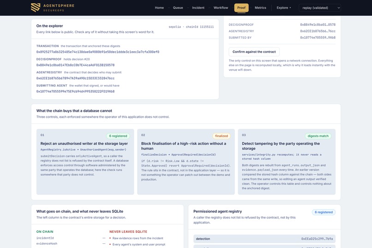This screenshot has height=248, width=372.
Task: Expand the Explore dropdown menu
Action: (284, 8)
